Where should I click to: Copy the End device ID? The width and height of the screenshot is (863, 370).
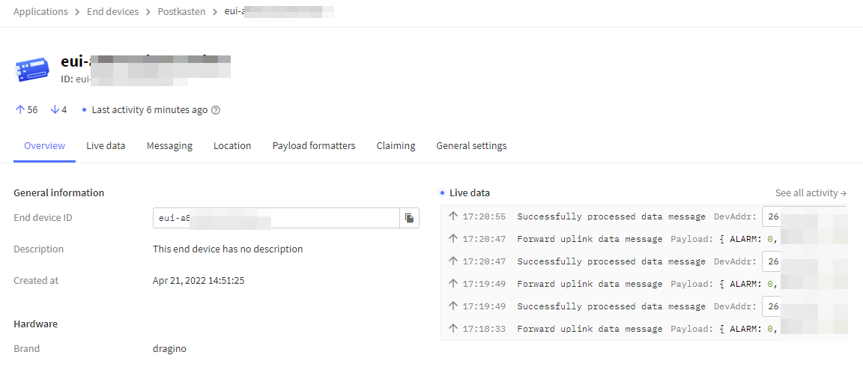coord(410,218)
